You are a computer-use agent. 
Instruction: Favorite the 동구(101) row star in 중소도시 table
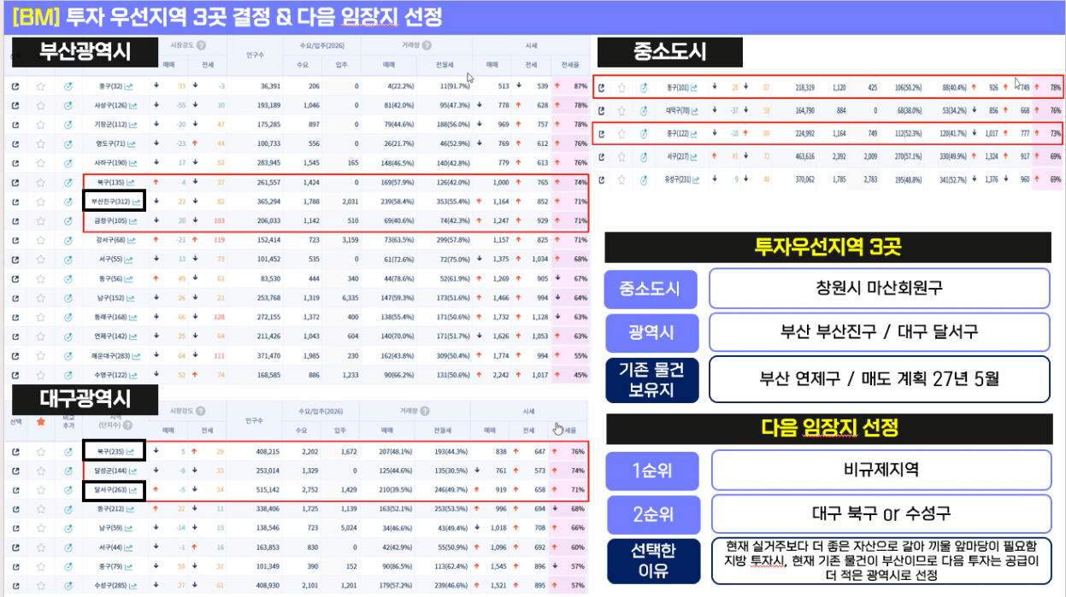(x=621, y=87)
